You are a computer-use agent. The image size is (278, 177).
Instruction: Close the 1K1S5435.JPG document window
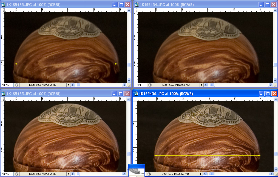click(x=127, y=94)
